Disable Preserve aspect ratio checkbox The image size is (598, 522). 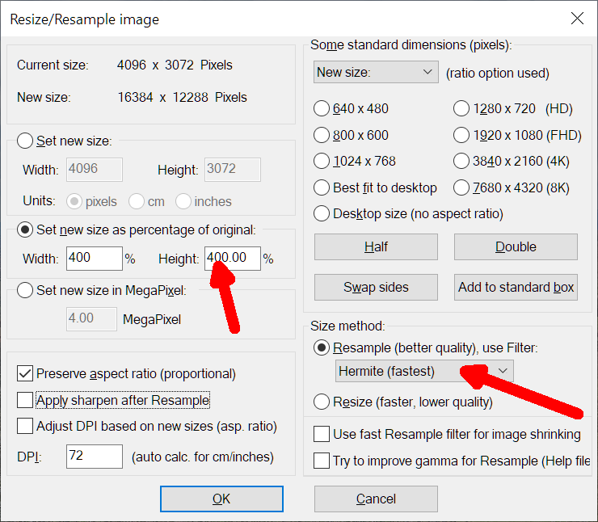point(25,374)
